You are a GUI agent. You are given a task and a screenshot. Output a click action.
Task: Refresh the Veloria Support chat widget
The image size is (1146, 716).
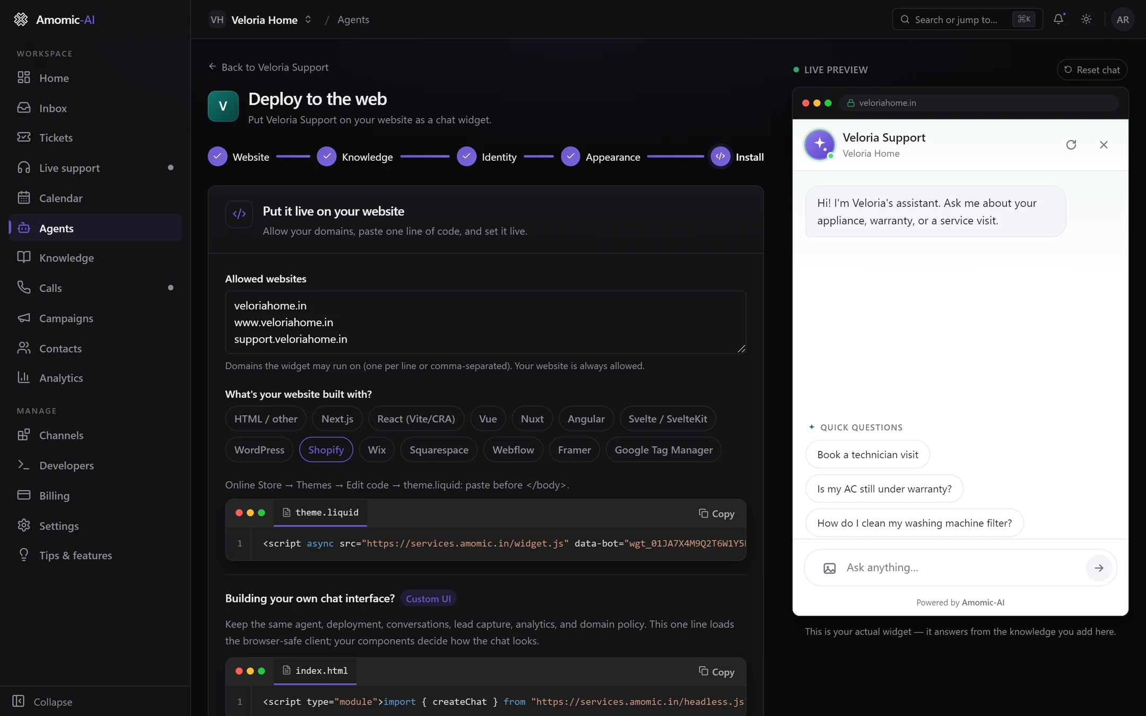1071,145
